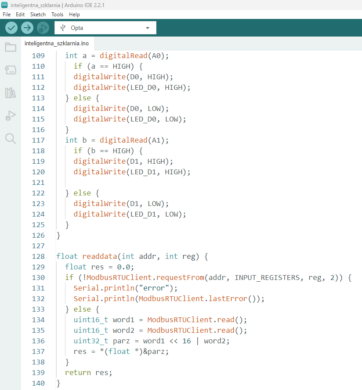The image size is (362, 390).
Task: Open the Edit menu
Action: (20, 15)
